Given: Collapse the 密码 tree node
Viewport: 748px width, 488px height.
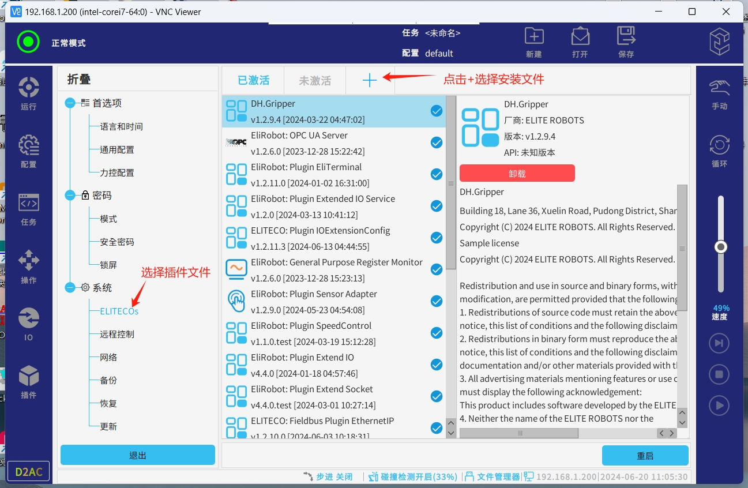Looking at the screenshot, I should 70,196.
